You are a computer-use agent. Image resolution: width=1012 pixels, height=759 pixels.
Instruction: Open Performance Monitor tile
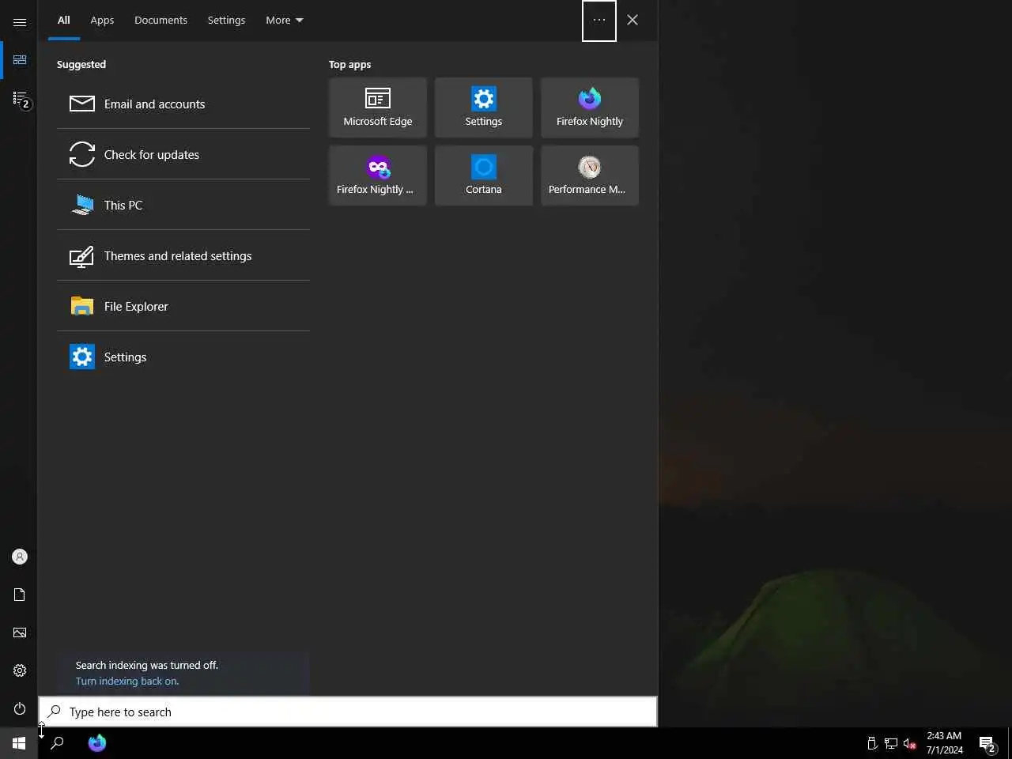click(590, 176)
